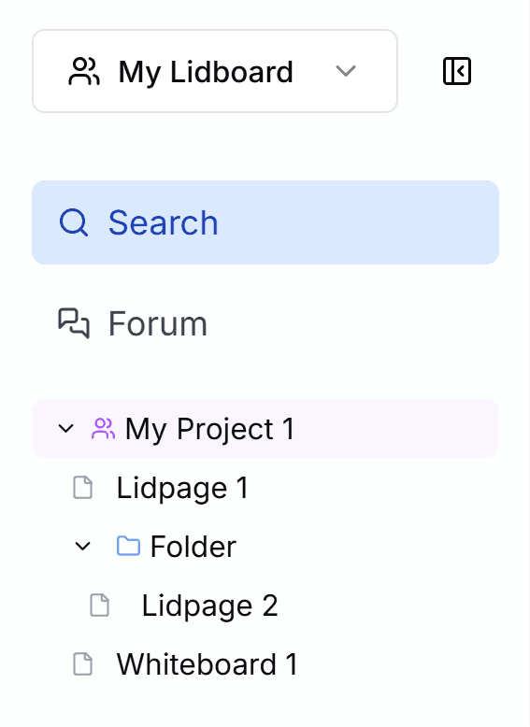
Task: Click the page icon beside Lidpage 1
Action: coord(83,487)
